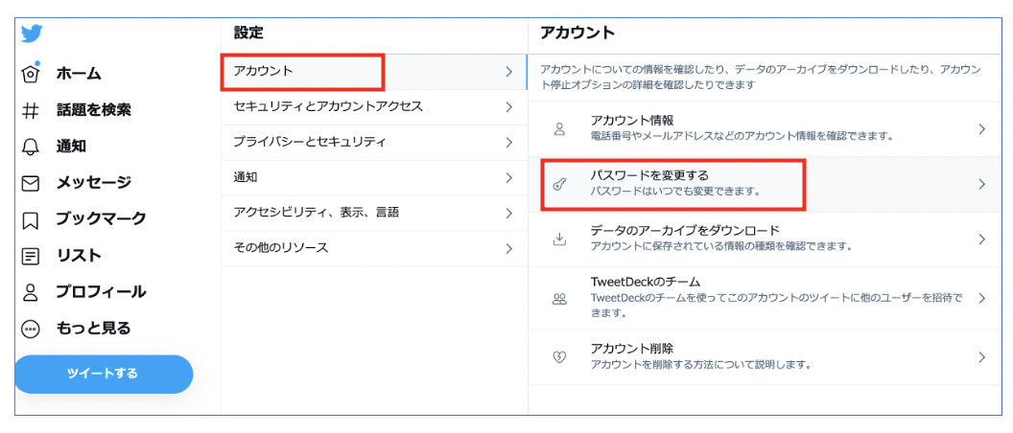The height and width of the screenshot is (433, 1013).
Task: Open 話題を検索 in sidebar
Action: tap(94, 110)
